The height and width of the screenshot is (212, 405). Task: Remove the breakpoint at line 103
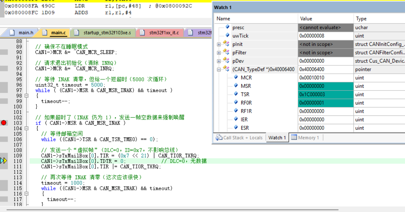pyautogui.click(x=4, y=123)
